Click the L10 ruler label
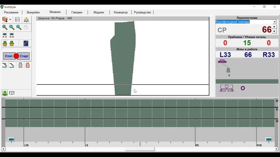 (26, 145)
